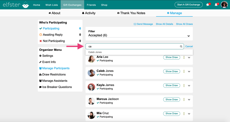Click the name Marcus Jackson
The image size is (230, 122).
(108, 99)
